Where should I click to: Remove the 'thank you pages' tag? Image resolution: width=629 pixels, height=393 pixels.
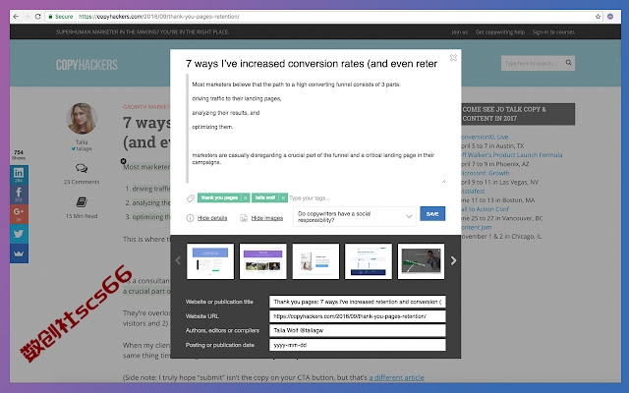(x=245, y=197)
